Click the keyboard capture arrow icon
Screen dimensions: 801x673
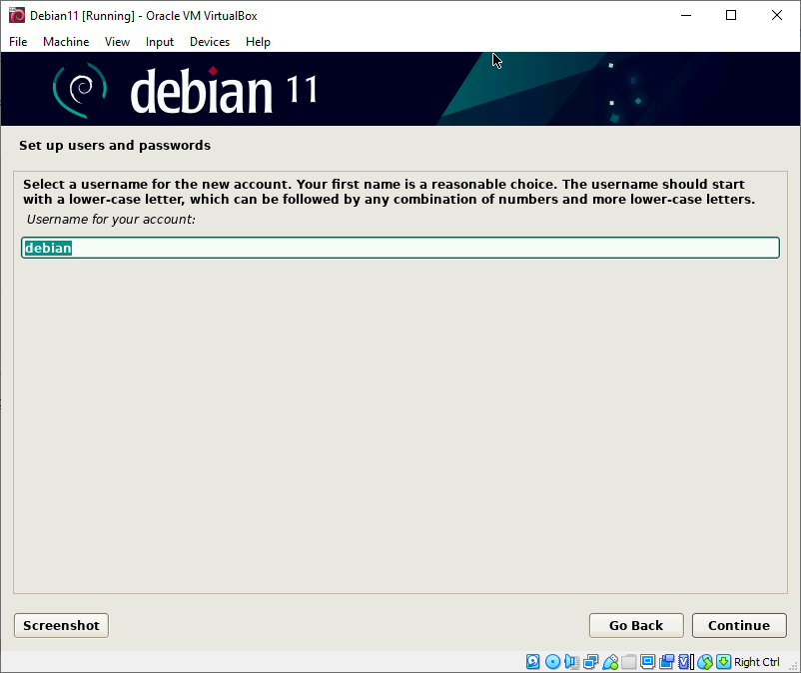pos(723,662)
